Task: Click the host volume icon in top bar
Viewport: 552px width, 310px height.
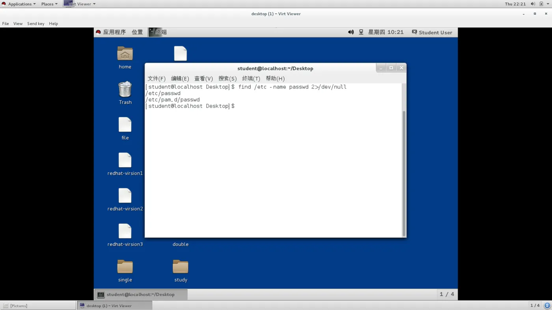Action: click(533, 4)
